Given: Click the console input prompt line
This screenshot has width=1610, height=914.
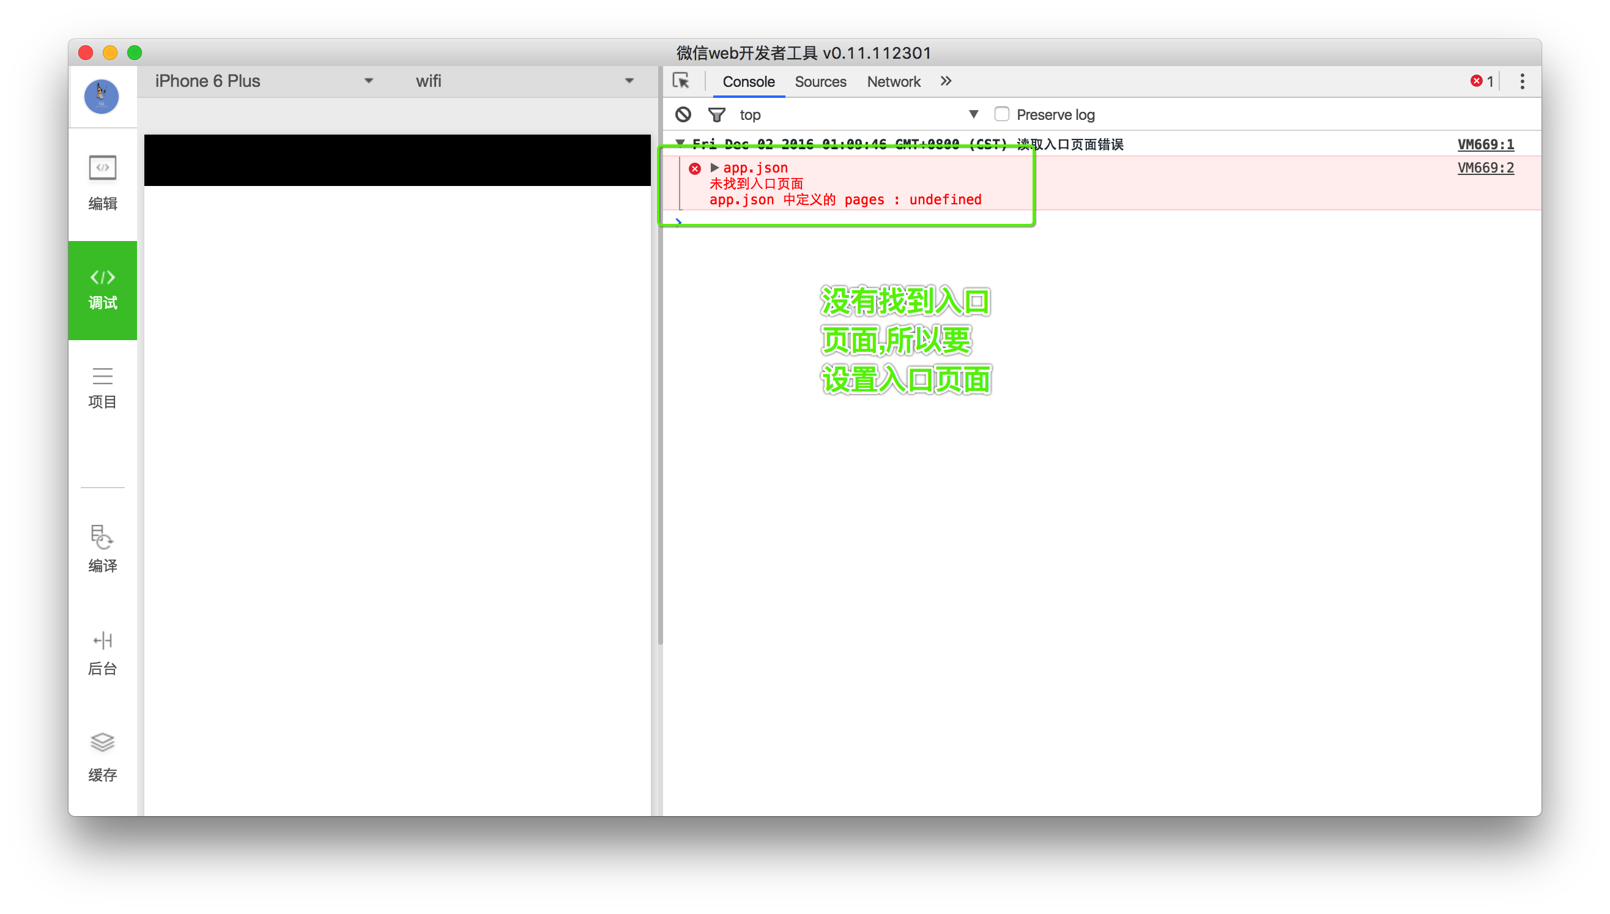Looking at the screenshot, I should coord(1101,221).
